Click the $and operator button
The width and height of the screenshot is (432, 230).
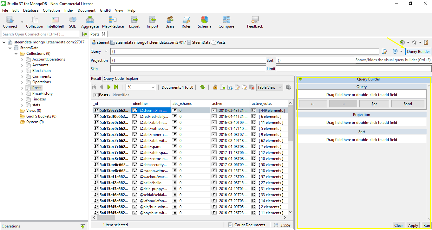click(x=408, y=104)
